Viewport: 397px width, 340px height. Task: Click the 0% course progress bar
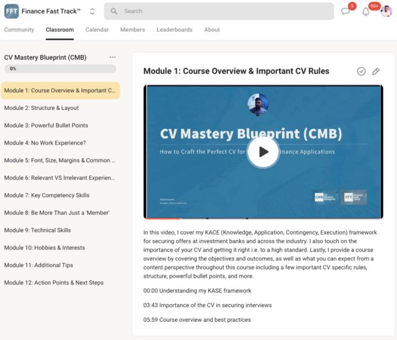[x=60, y=68]
